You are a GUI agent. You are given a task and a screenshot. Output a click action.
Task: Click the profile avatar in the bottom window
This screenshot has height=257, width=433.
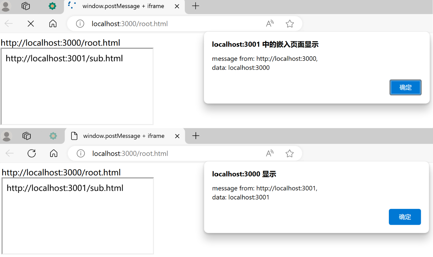pyautogui.click(x=7, y=136)
